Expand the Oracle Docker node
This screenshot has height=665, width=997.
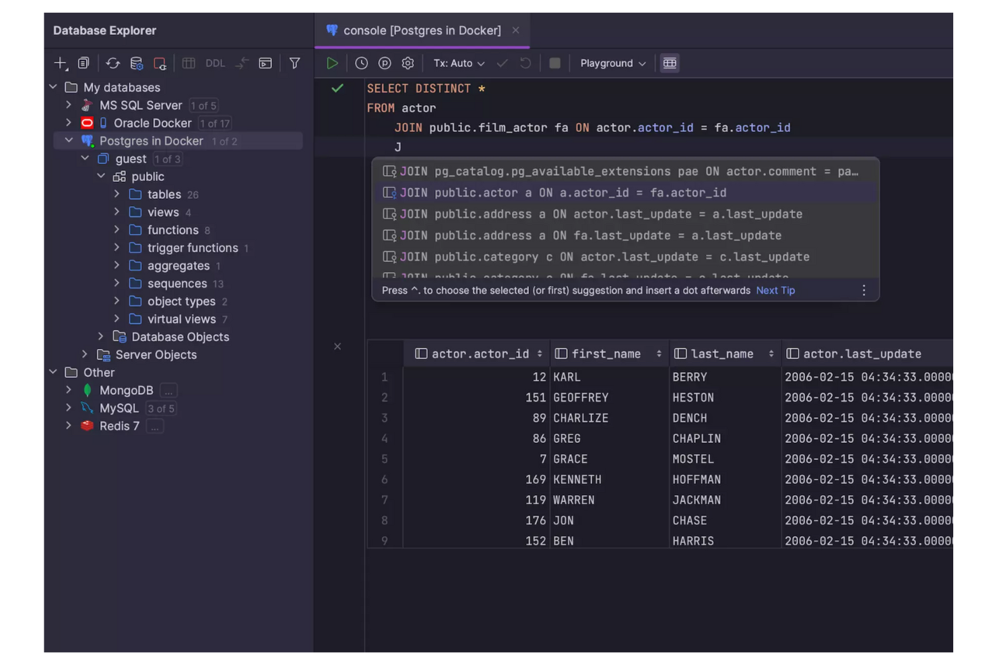69,123
